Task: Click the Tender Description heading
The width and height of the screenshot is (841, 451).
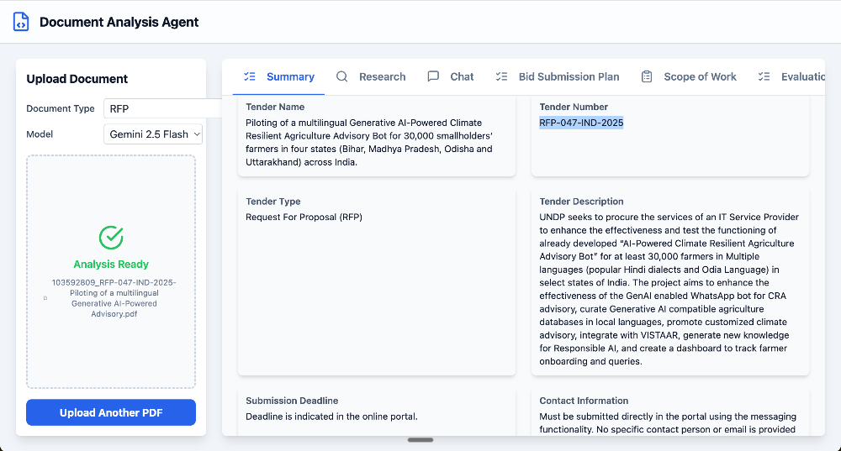Action: click(x=581, y=202)
